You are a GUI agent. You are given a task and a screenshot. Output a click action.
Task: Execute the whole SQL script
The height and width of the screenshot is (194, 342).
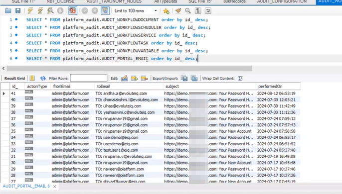pos(30,10)
